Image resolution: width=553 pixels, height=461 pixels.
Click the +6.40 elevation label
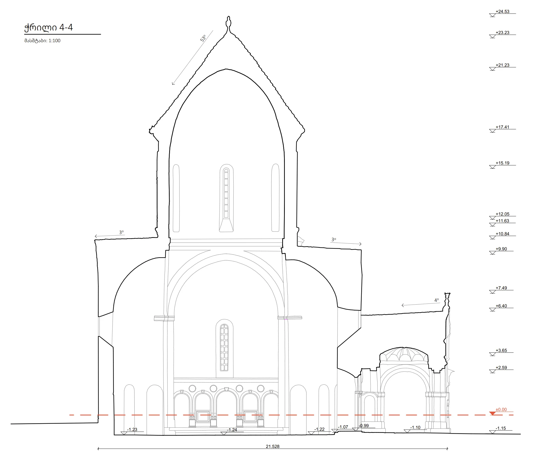[x=501, y=306]
